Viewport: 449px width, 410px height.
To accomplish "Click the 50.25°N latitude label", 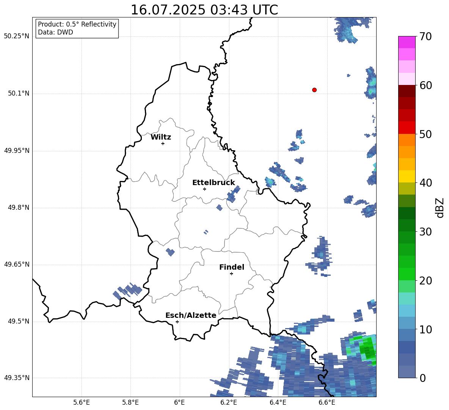I will point(17,36).
